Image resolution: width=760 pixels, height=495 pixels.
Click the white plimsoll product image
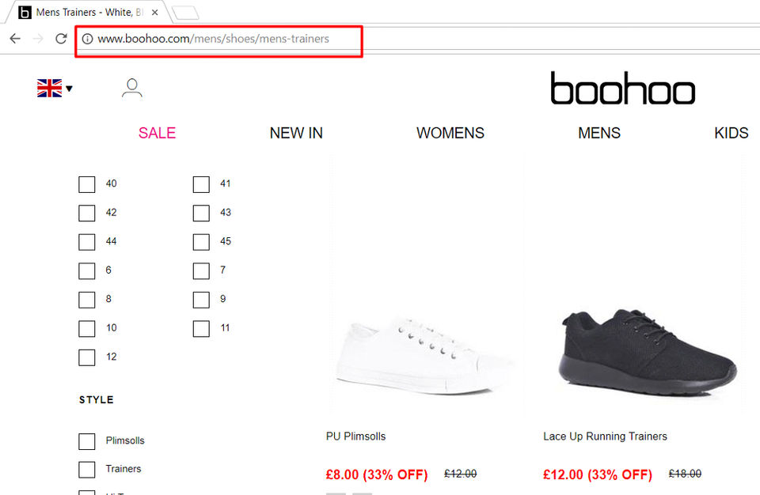pyautogui.click(x=424, y=356)
